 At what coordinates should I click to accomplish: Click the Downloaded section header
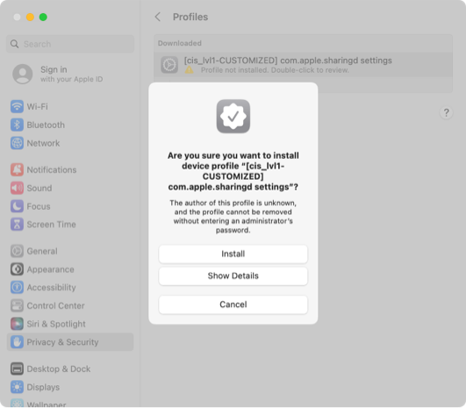(x=180, y=43)
